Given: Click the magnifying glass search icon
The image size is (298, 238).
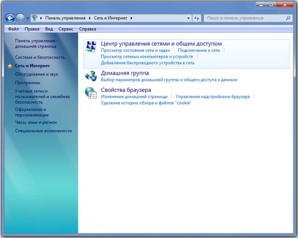Looking at the screenshot, I should coord(288,18).
